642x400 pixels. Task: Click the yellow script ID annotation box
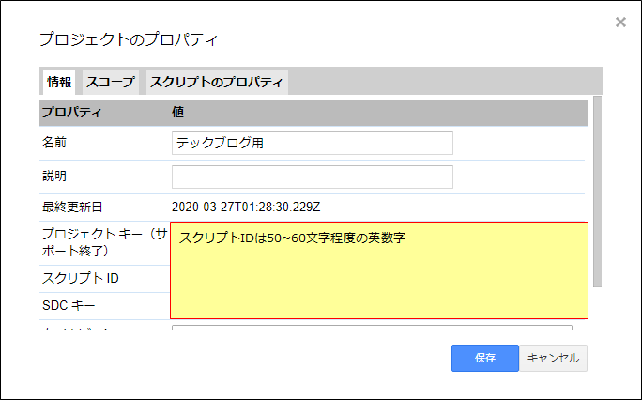click(379, 270)
